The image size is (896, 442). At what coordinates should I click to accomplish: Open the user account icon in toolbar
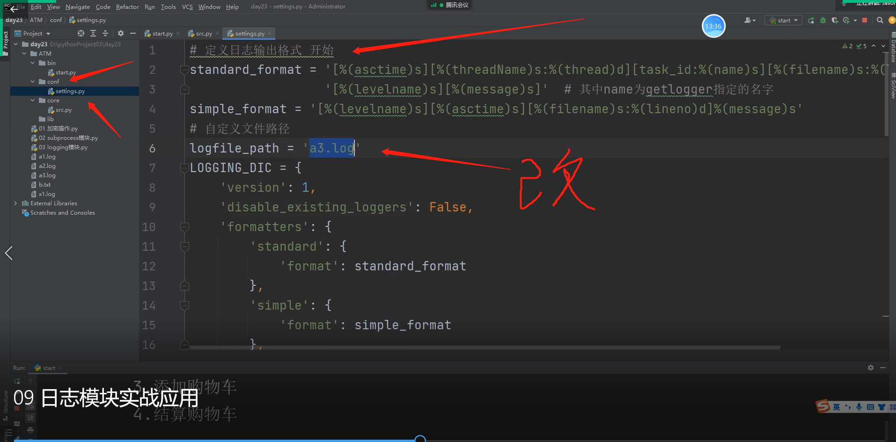coord(749,20)
